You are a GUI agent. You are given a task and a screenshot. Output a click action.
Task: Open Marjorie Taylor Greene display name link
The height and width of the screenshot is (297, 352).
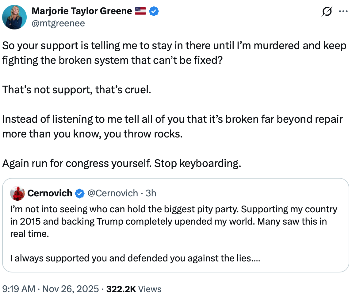(x=82, y=12)
